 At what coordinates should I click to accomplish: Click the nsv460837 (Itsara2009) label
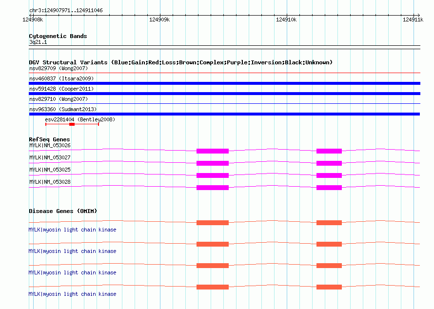(61, 78)
